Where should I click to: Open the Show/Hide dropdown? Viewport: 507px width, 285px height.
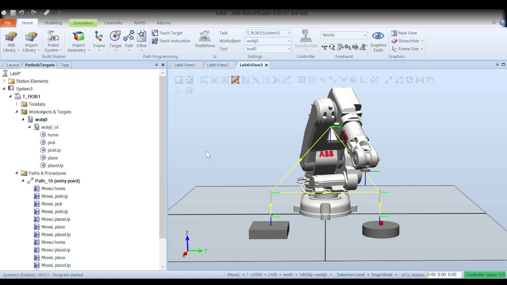[x=408, y=41]
